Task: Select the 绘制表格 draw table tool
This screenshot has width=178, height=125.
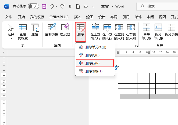Action: click(x=52, y=30)
